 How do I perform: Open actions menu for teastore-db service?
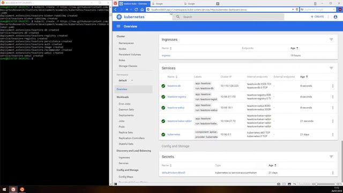click(x=333, y=86)
